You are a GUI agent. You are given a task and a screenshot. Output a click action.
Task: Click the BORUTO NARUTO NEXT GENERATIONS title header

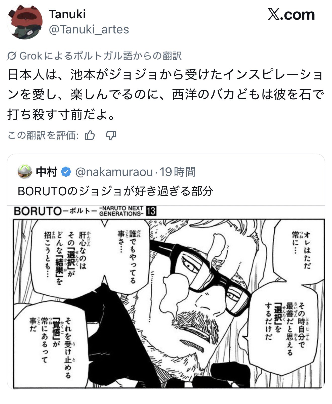click(x=85, y=211)
